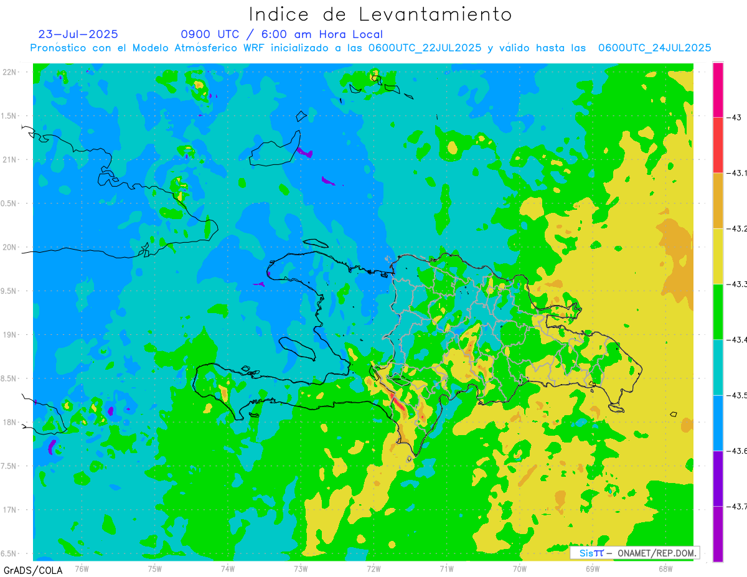Click the '21N' latitude label
The width and height of the screenshot is (747, 577).
click(10, 159)
